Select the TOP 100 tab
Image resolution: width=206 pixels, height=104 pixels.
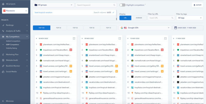pos(41,28)
